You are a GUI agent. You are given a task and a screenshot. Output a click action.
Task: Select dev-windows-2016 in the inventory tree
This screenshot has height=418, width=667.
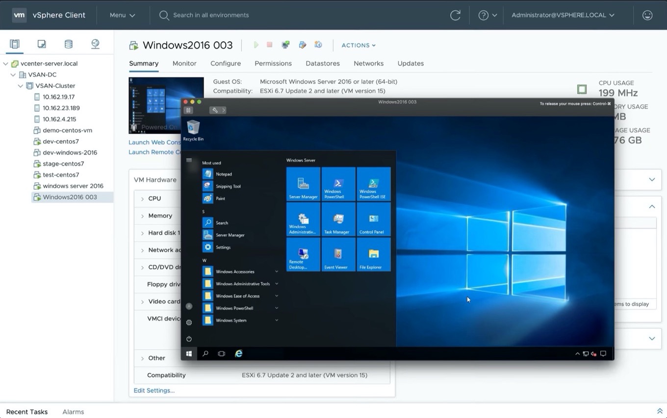pos(70,152)
